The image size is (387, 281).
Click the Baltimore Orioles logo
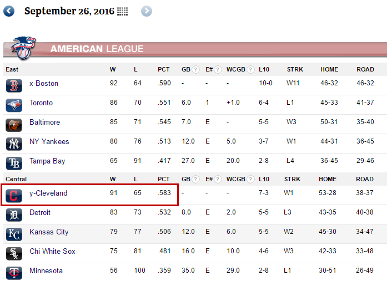tap(14, 125)
